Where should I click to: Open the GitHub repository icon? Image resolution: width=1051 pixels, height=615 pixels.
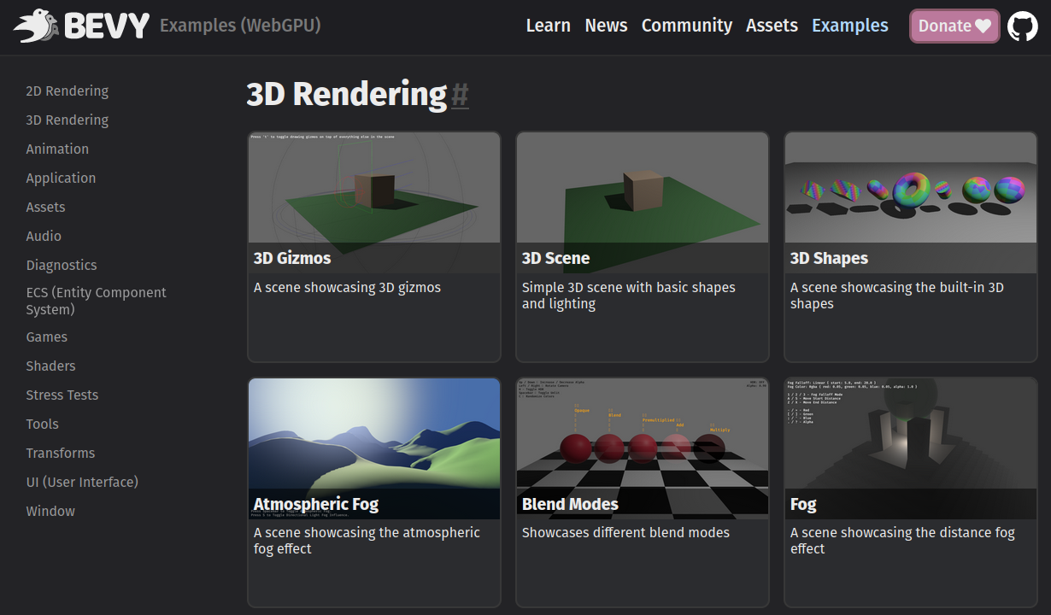[x=1022, y=26]
